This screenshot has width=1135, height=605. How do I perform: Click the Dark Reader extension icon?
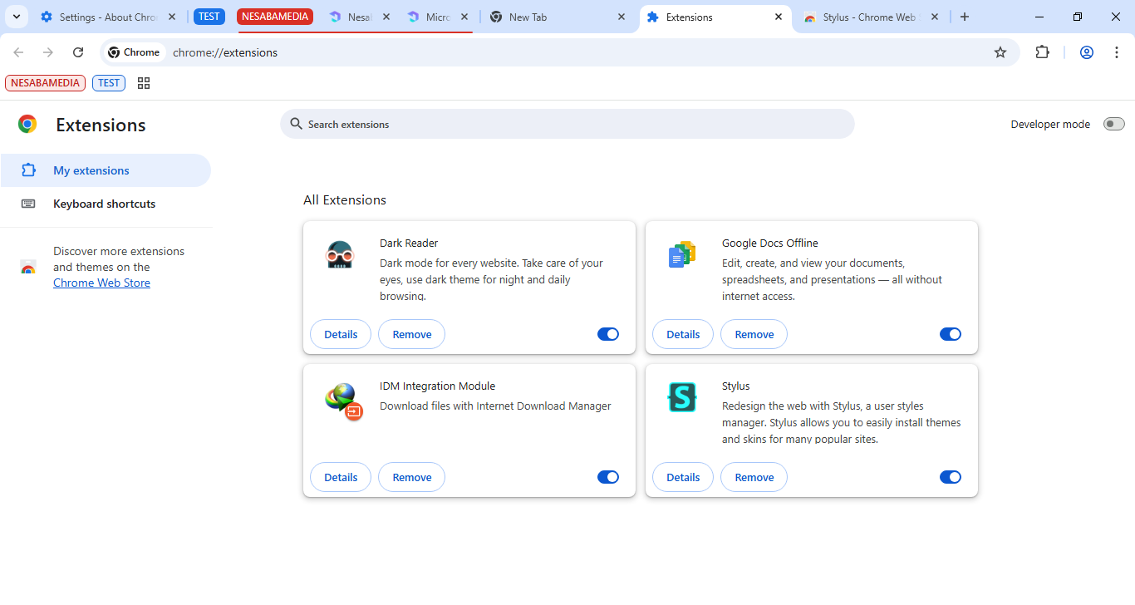[x=340, y=255]
